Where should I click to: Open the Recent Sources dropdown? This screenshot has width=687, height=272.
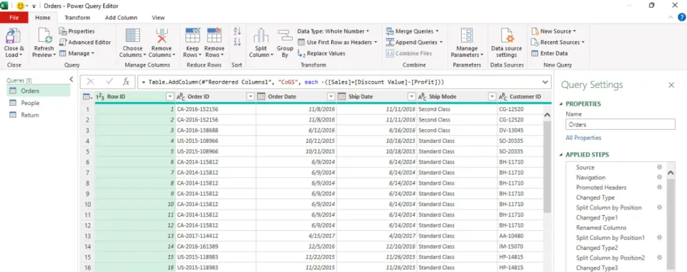click(x=558, y=42)
